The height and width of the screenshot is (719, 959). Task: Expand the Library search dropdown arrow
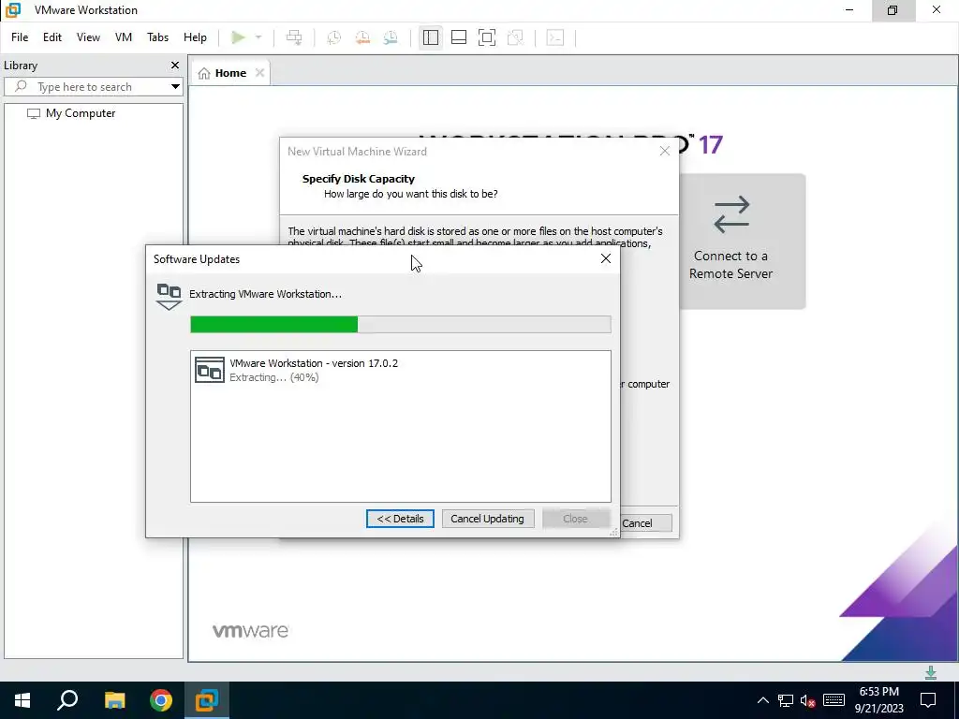tap(175, 87)
